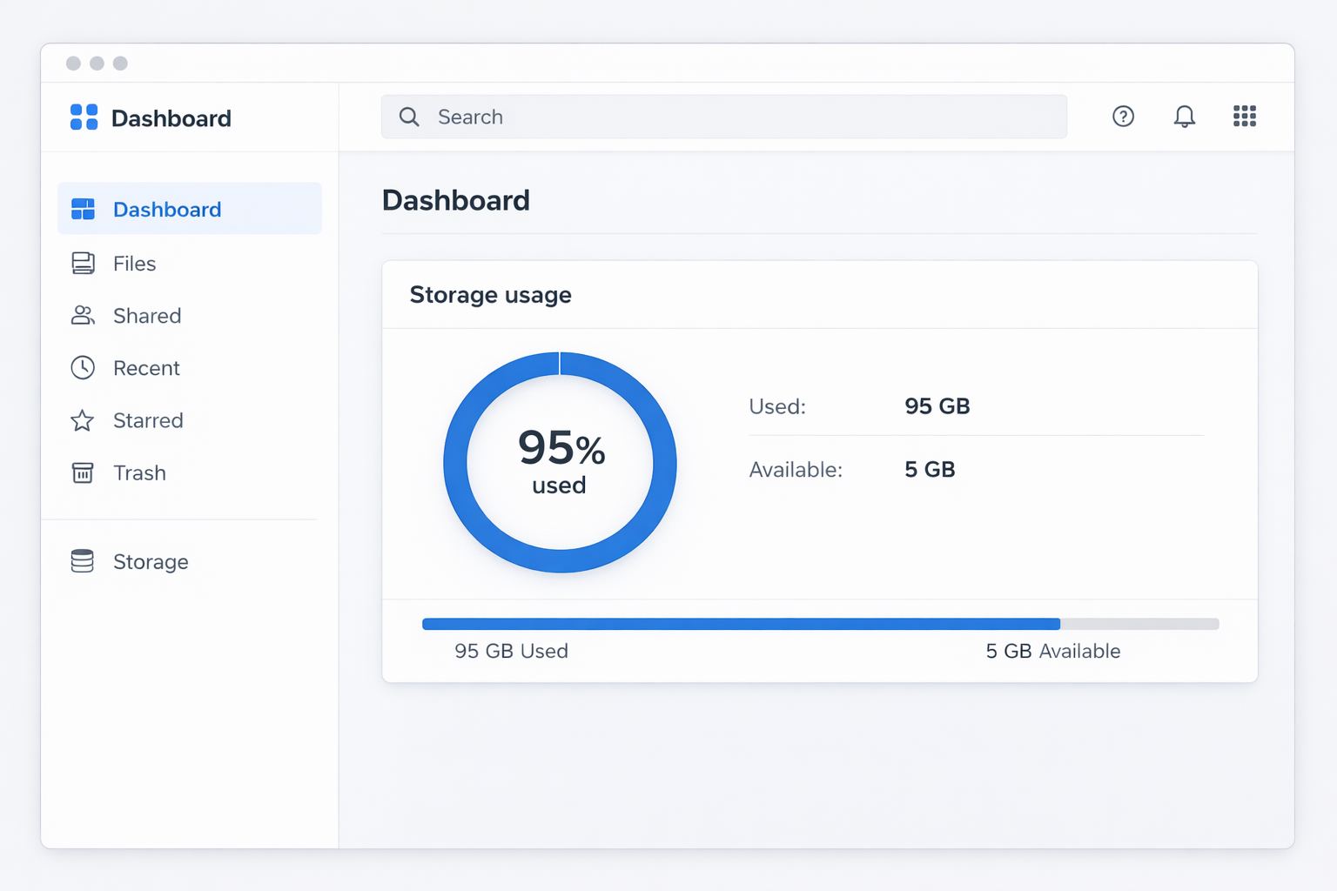
Task: Open the apps grid launcher icon
Action: [1244, 117]
